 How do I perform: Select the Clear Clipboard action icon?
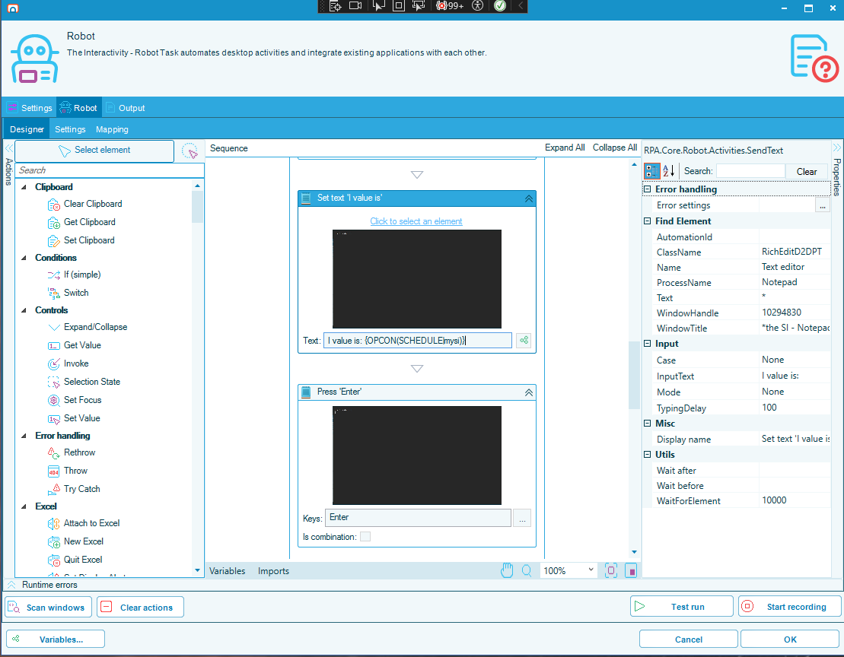(53, 204)
